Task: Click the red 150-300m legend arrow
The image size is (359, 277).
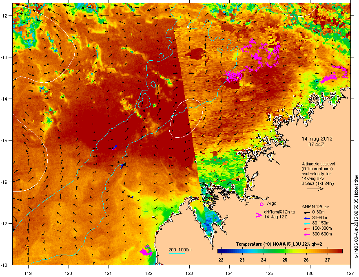Action: [307, 229]
